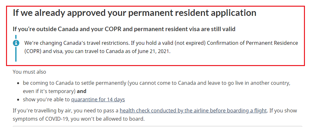Select the "If you're outside Canada" subheading

tap(124, 29)
